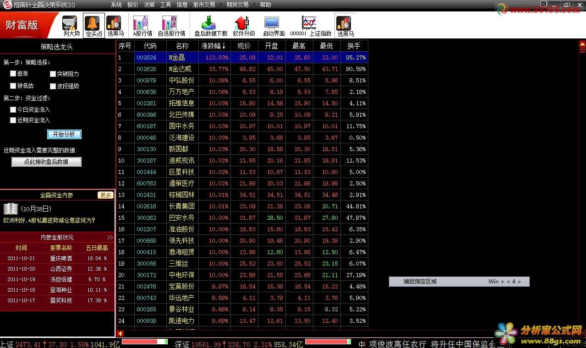This screenshot has height=348, width=586.
Task: Click 登海种业 in 内参金股状元 list
Action: click(61, 290)
